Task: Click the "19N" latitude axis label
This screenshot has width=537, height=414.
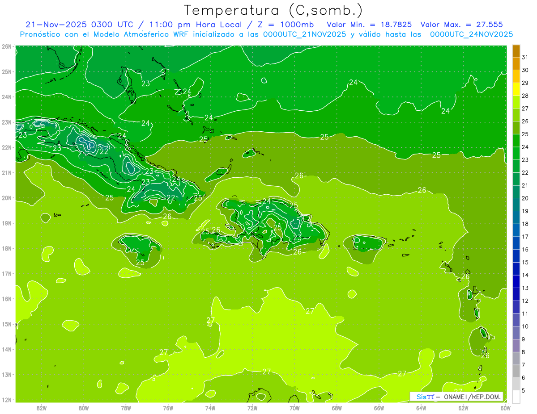Action: click(x=7, y=223)
